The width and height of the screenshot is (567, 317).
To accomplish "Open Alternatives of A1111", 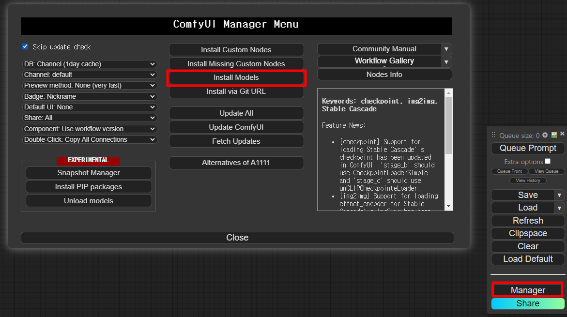I will (x=236, y=163).
